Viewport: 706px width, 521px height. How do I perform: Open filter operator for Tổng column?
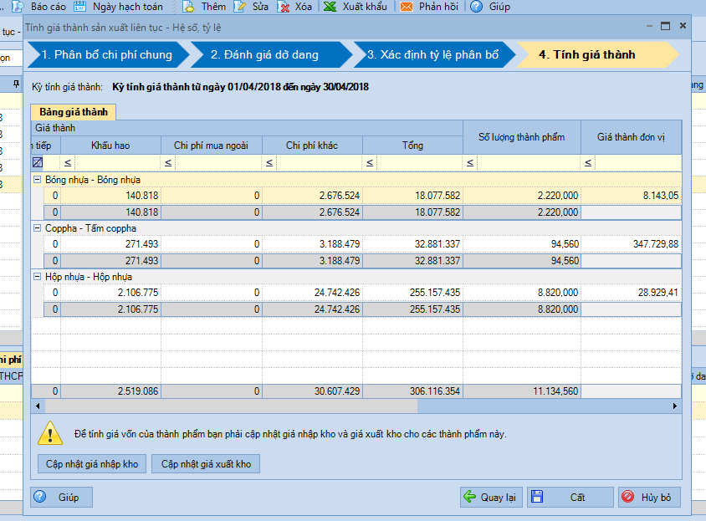click(x=369, y=162)
